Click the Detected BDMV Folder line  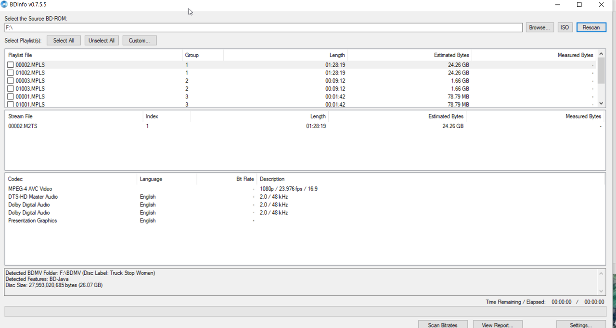coord(80,273)
